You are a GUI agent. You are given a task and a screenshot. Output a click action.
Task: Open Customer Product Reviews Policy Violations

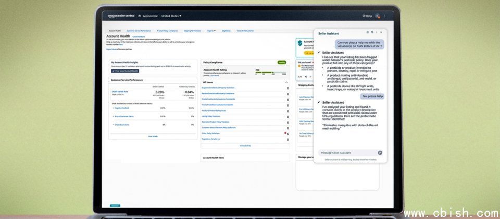tap(218, 127)
